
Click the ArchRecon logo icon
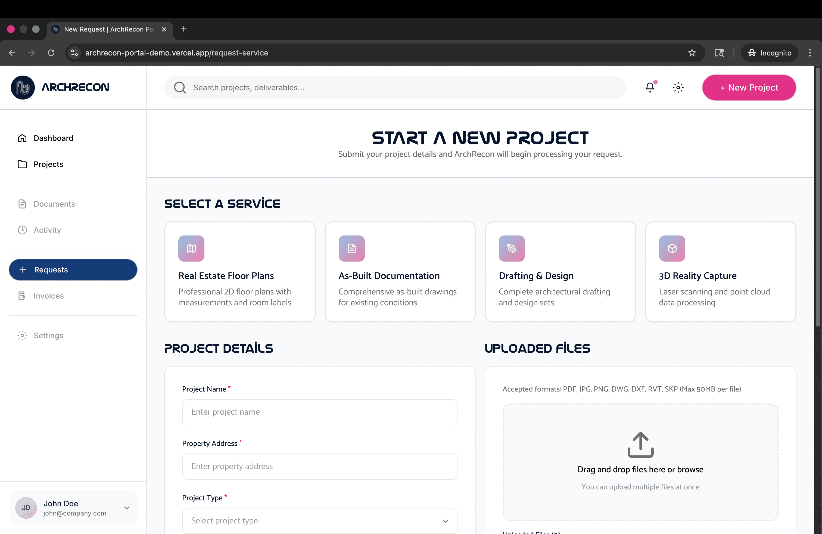pos(23,87)
